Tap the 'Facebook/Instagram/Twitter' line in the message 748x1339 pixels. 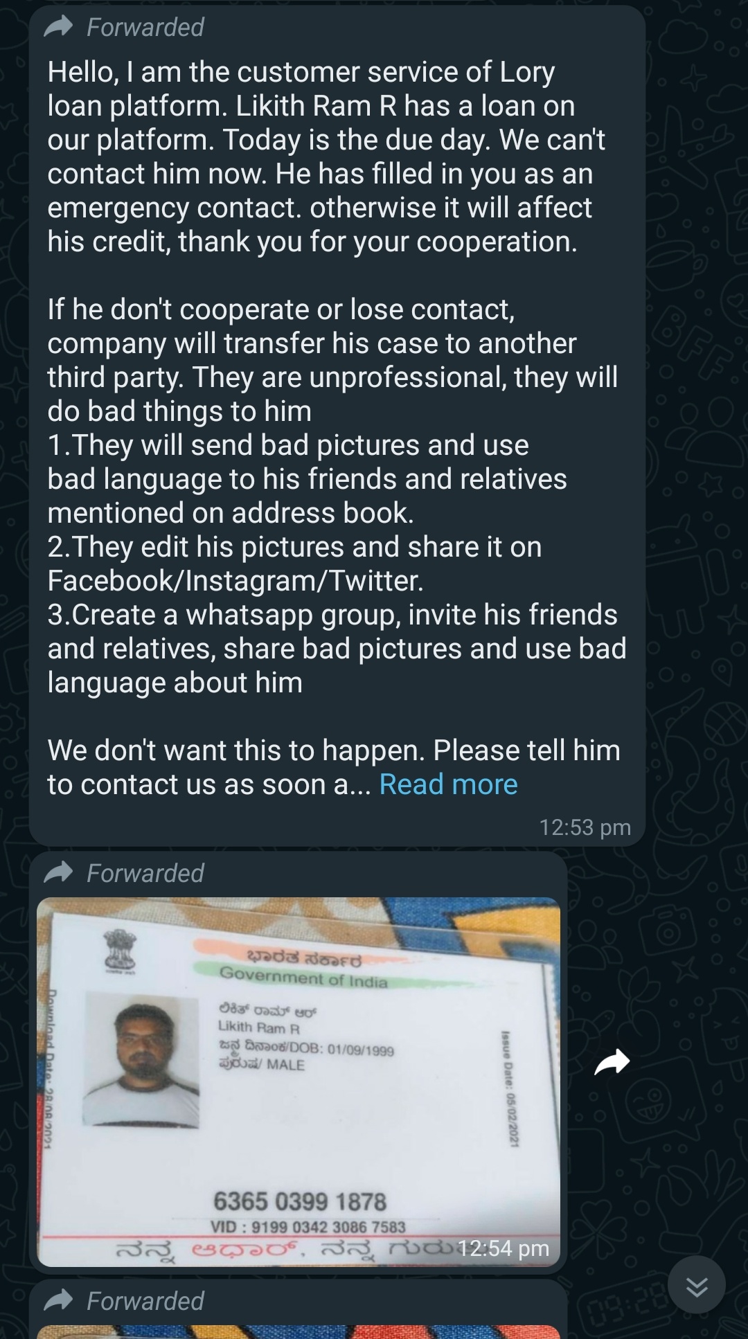point(235,580)
